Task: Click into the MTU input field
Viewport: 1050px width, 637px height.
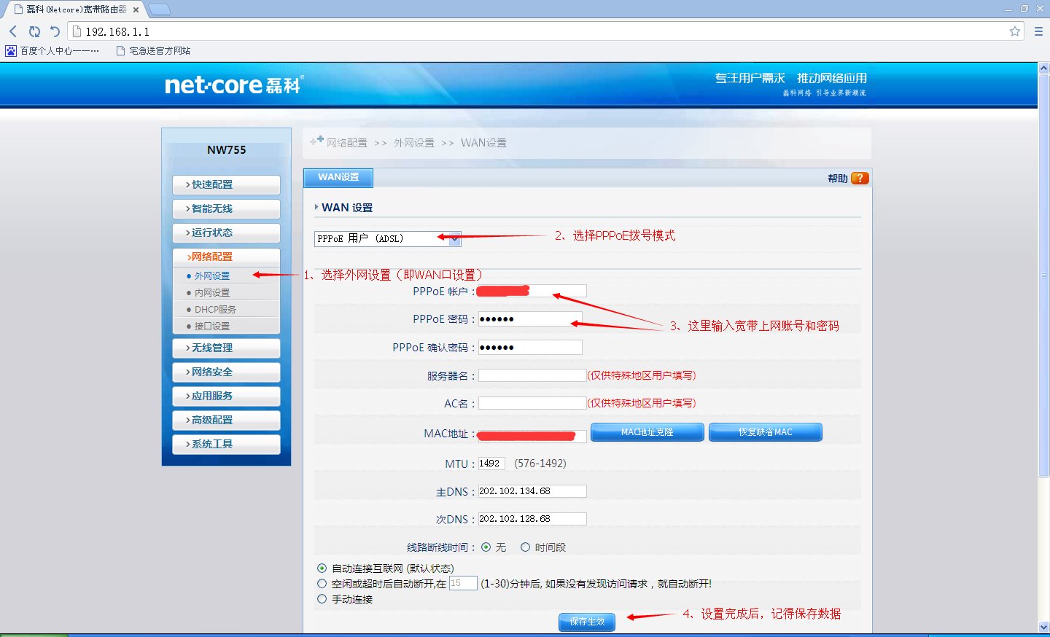Action: 491,464
